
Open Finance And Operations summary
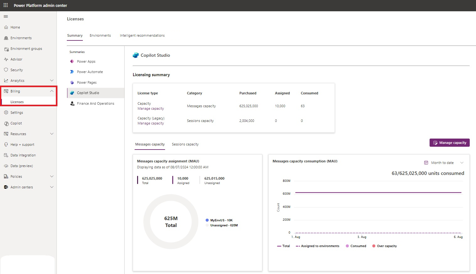click(x=95, y=103)
